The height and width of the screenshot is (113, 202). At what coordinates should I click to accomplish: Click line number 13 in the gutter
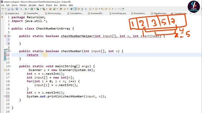8,62
